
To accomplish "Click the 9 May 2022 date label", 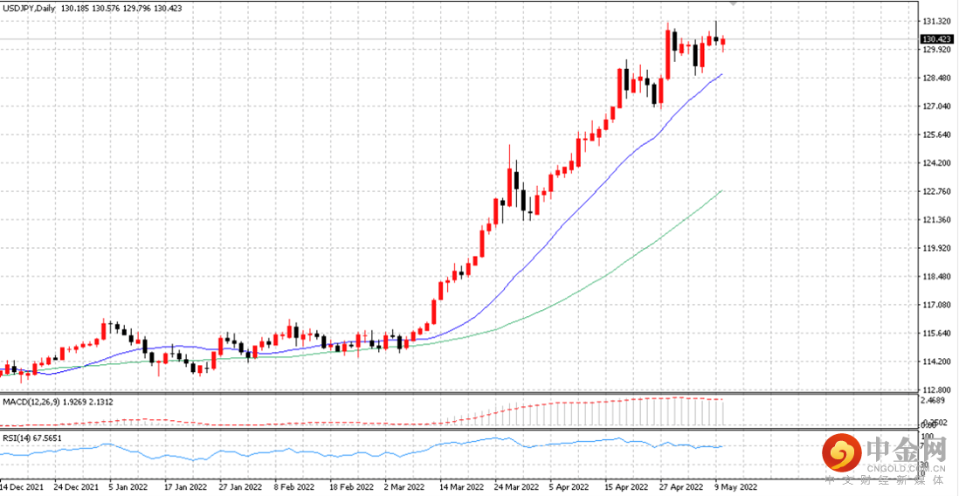I will pos(735,487).
